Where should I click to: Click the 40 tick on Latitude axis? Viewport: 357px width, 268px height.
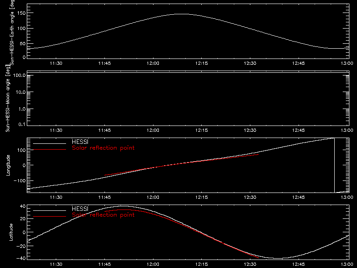pyautogui.click(x=23, y=206)
